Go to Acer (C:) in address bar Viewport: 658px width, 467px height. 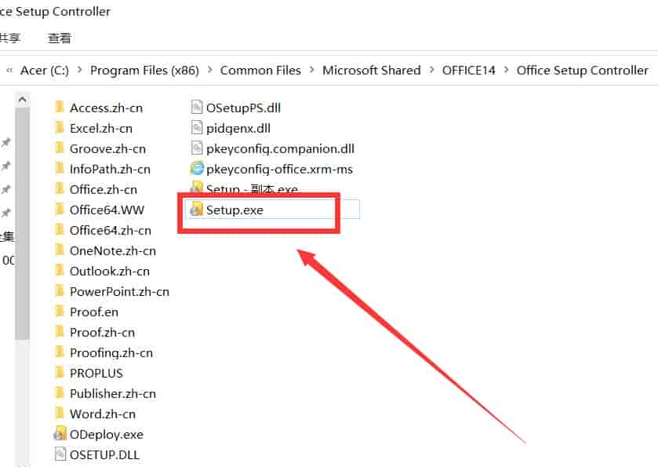point(45,70)
